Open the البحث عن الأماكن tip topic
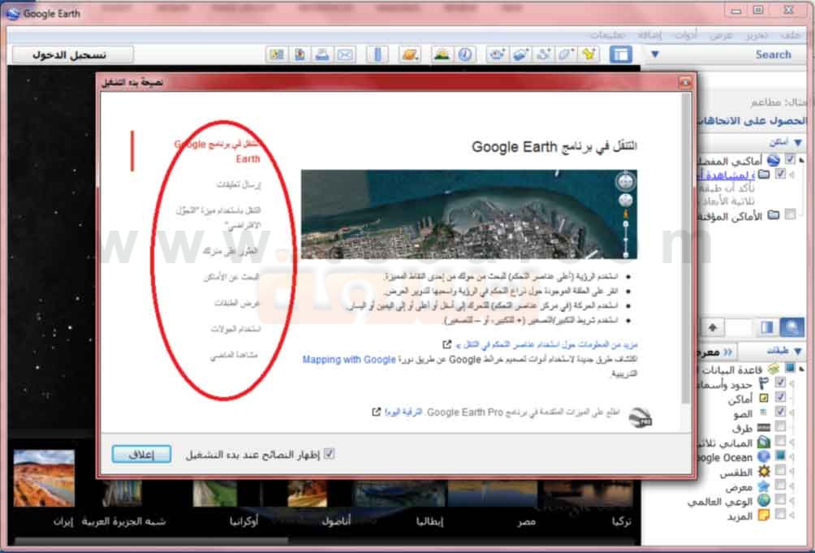 pos(231,277)
